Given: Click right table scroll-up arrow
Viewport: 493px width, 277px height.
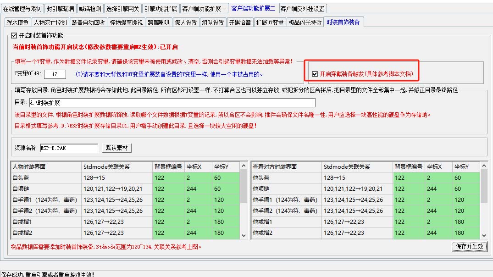Looking at the screenshot, I should tap(484, 166).
